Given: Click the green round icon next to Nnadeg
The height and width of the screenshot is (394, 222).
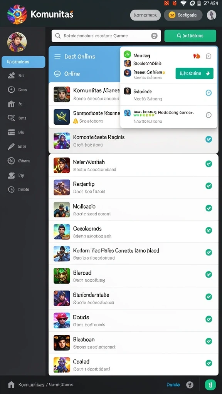Looking at the screenshot, I should pos(127,54).
